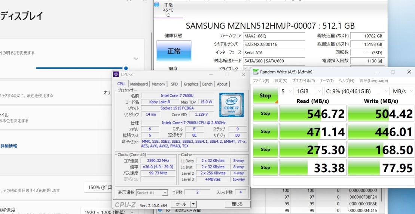
Task: Open the 1920 × 1200 (推奨) resolution dropdown
Action: [x=109, y=212]
